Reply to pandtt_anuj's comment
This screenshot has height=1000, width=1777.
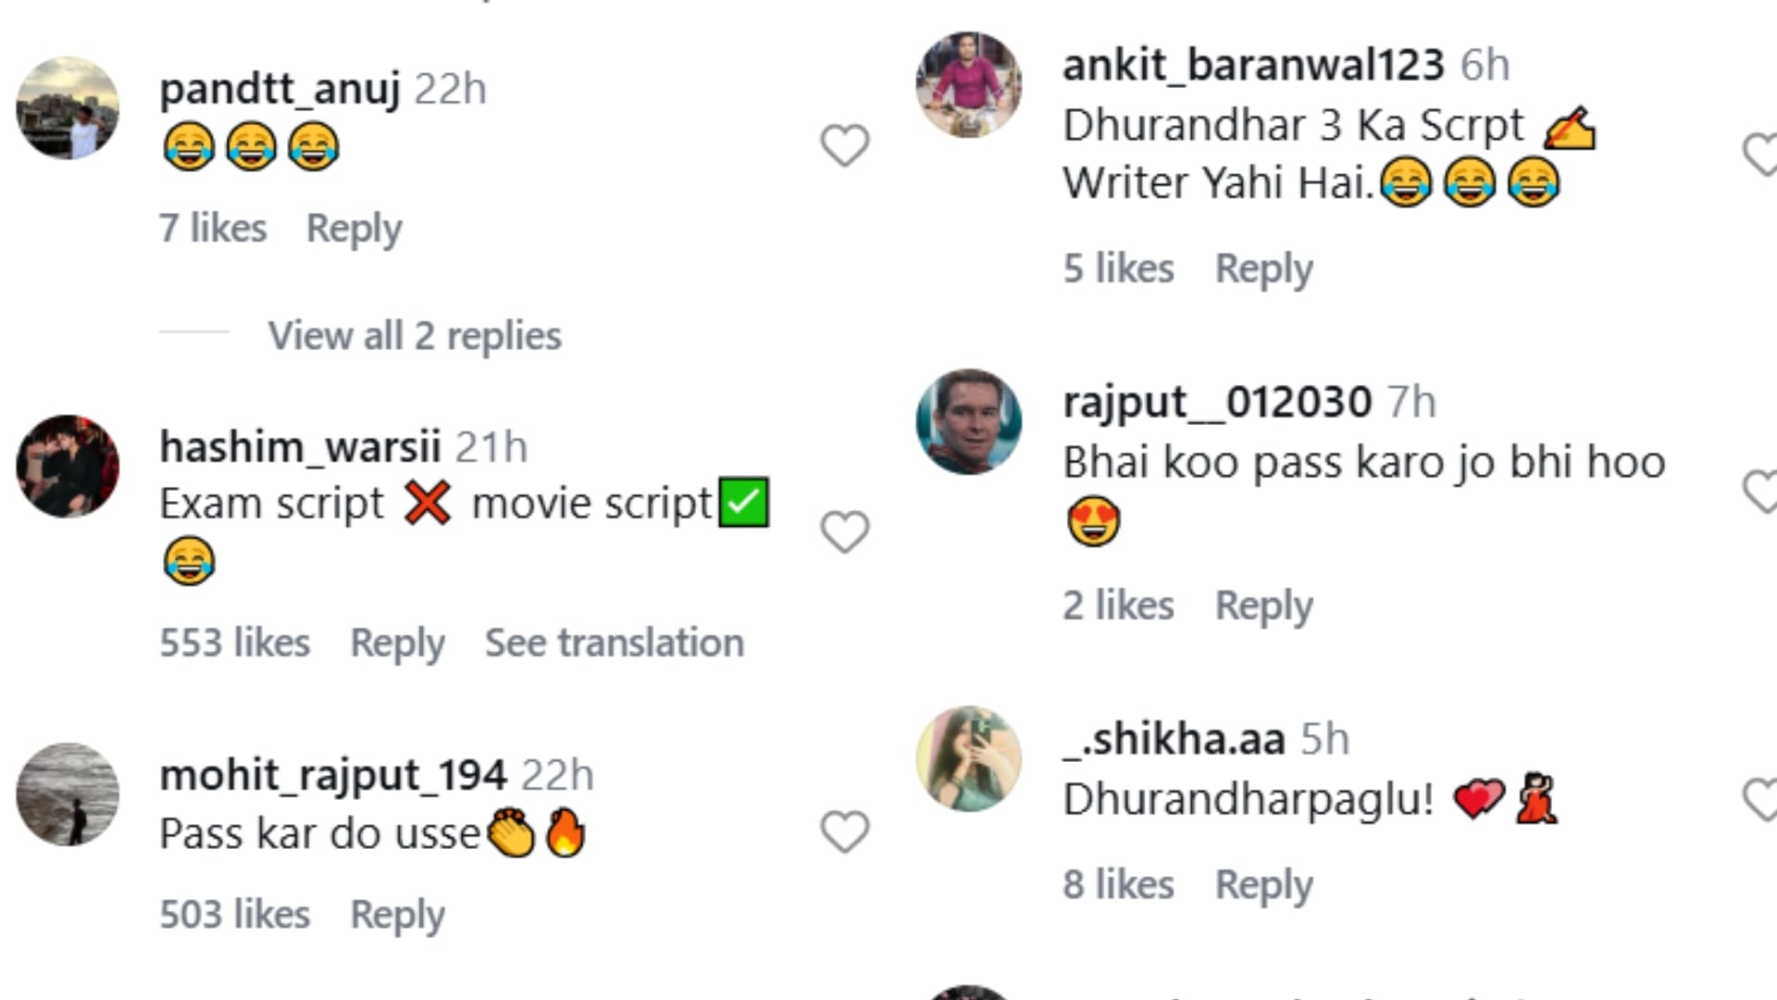tap(354, 229)
